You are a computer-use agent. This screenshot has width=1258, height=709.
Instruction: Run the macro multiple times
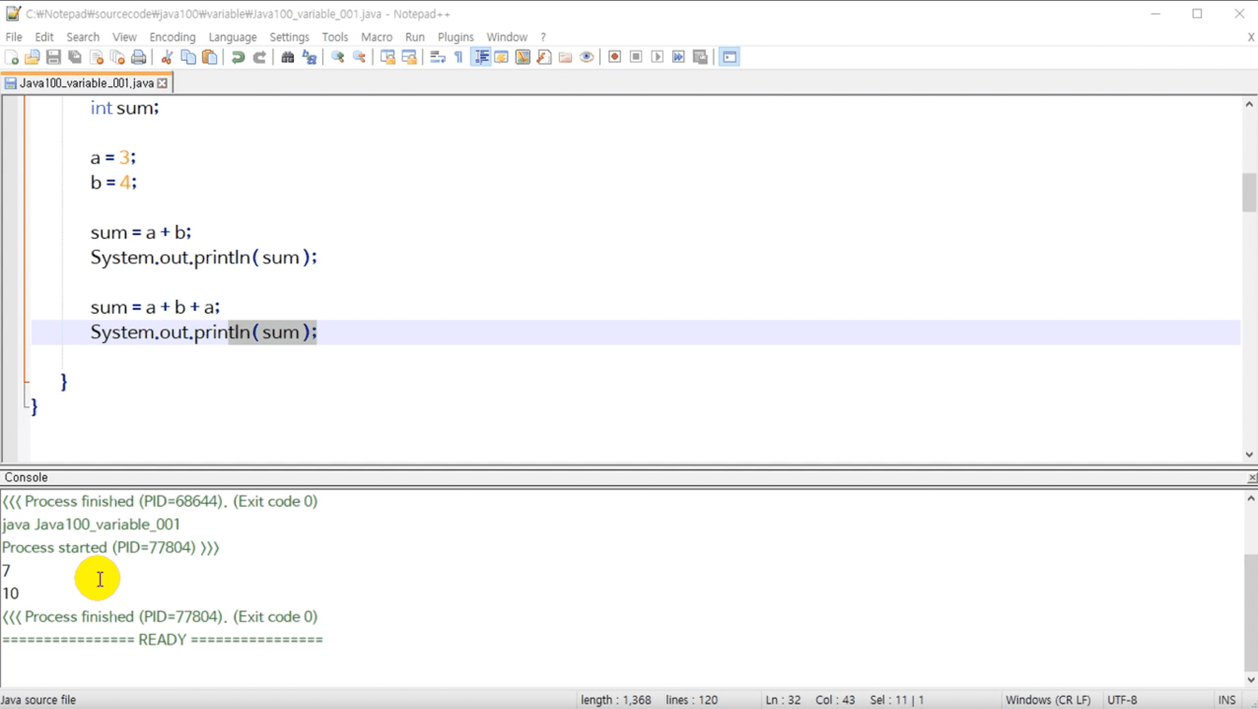click(678, 57)
